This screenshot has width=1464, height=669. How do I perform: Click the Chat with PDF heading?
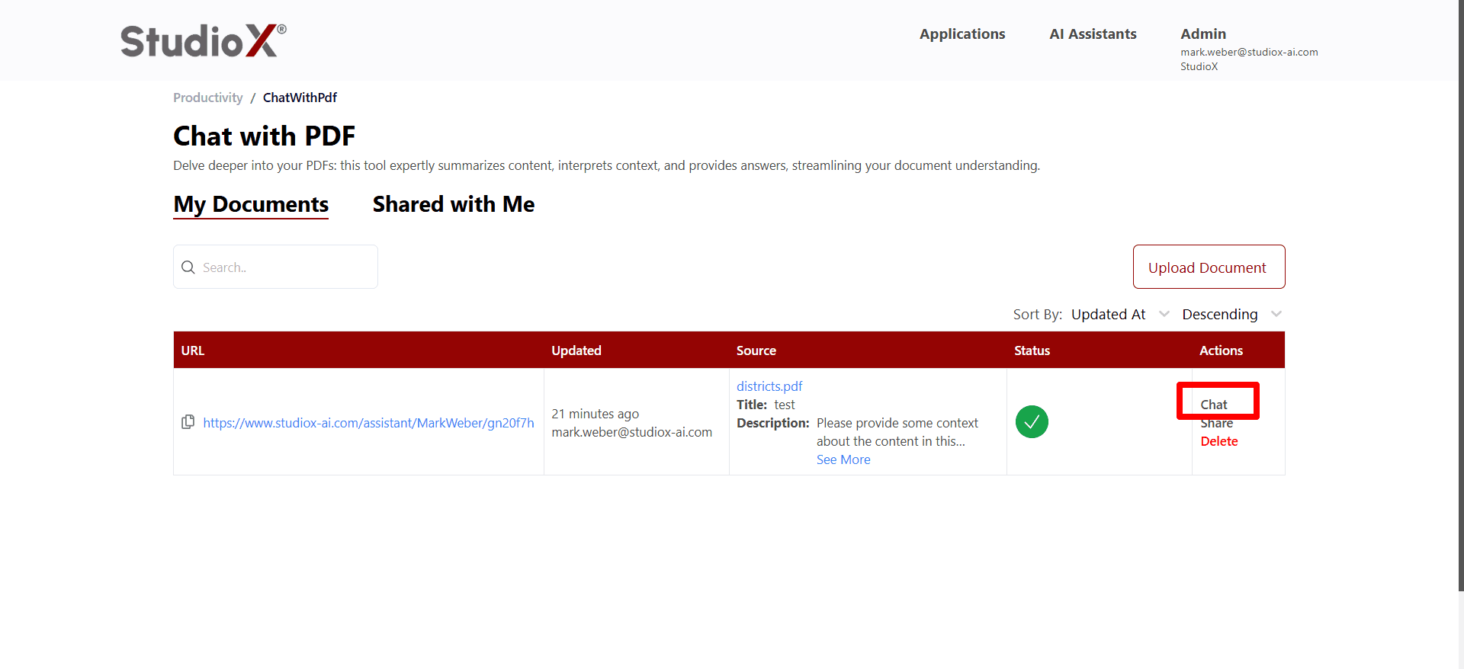coord(264,136)
